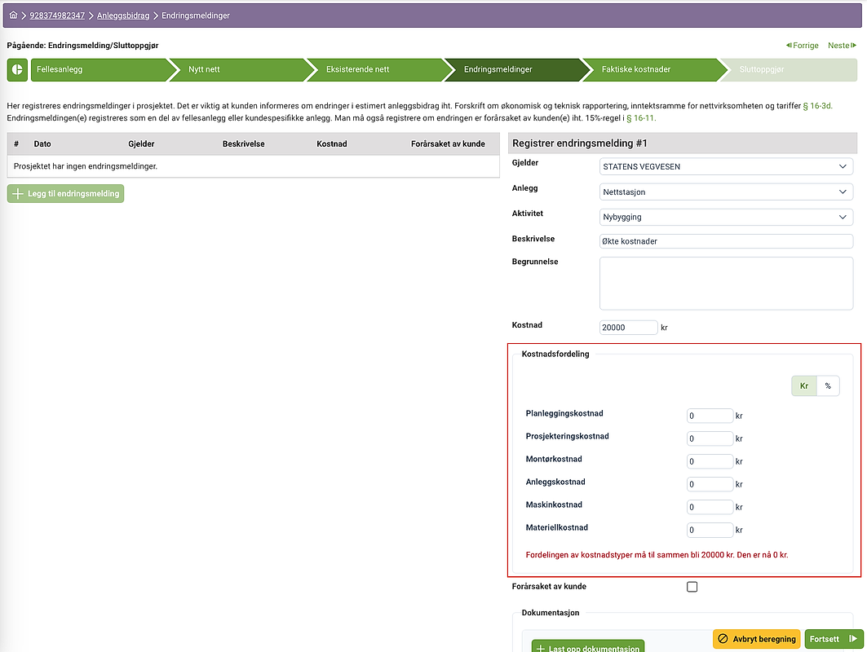This screenshot has width=867, height=652.
Task: Open the Aktivitet dropdown set to Nybygging
Action: coord(725,217)
